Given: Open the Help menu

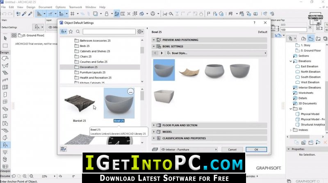Looking at the screenshot, I should click(102, 7).
